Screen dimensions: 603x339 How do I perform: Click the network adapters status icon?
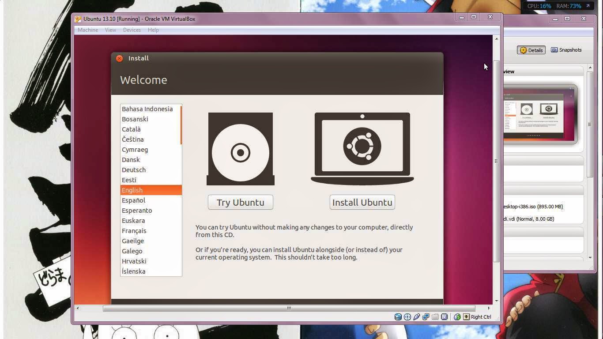click(x=426, y=317)
